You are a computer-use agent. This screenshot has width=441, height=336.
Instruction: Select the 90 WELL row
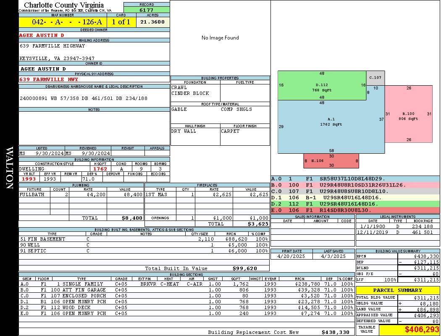[x=144, y=245]
